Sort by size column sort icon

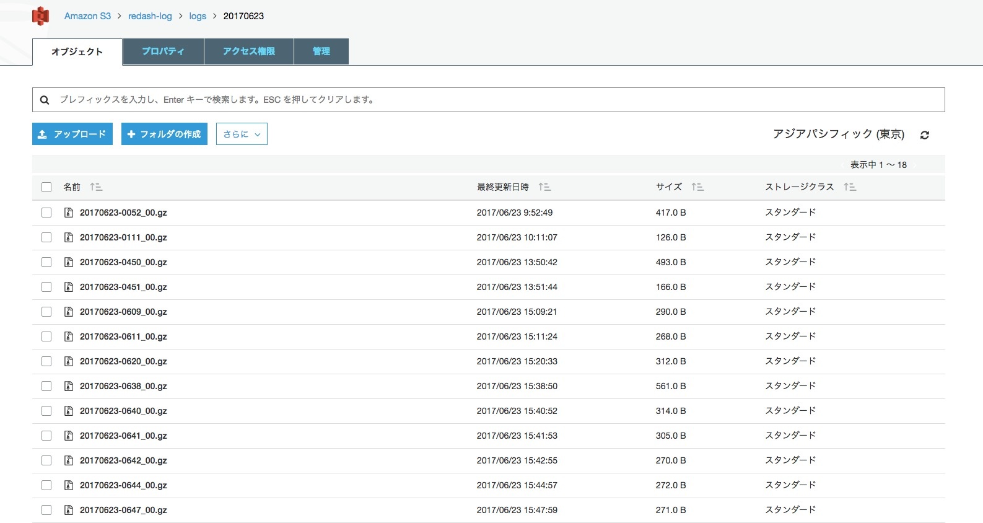tap(697, 187)
